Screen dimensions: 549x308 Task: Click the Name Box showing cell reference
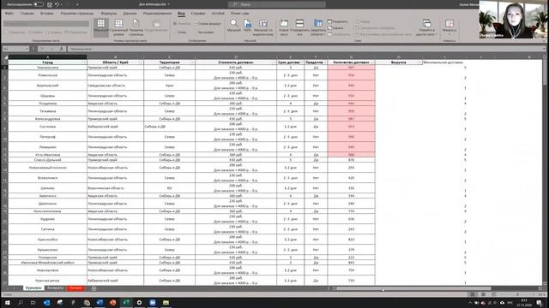[x=15, y=49]
